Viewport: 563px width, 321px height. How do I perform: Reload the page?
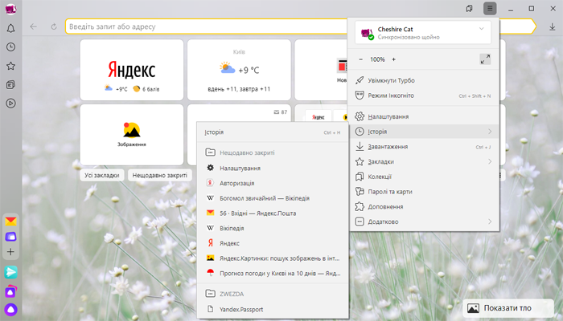pyautogui.click(x=54, y=26)
